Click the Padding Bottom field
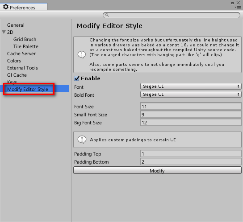This screenshot has width=243, height=222. 191,162
